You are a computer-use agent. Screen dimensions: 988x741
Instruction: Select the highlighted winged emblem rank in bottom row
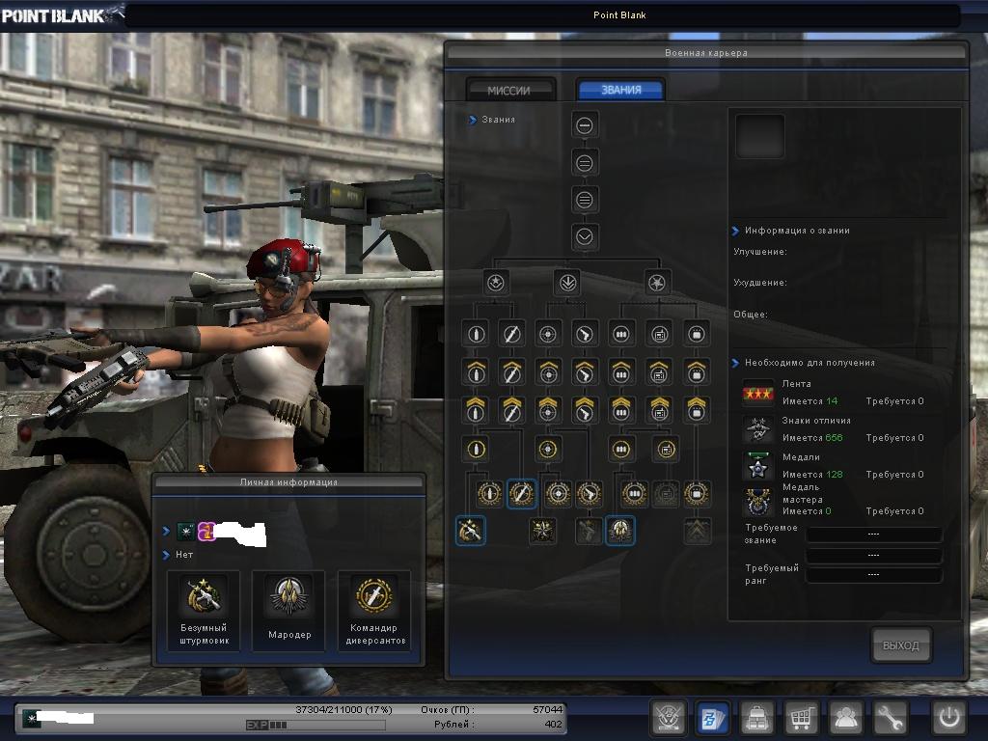pos(620,531)
